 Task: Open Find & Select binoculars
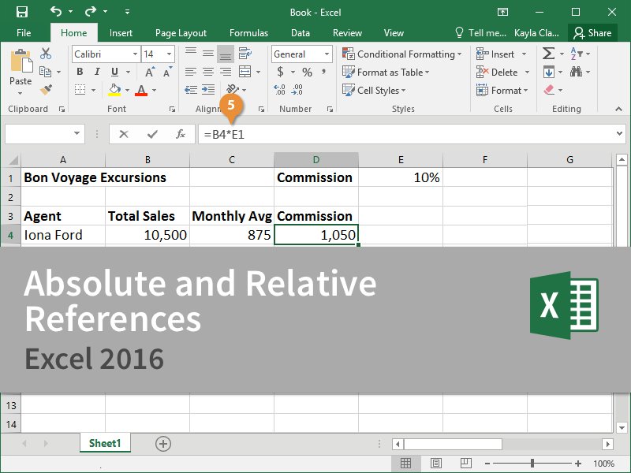[576, 72]
